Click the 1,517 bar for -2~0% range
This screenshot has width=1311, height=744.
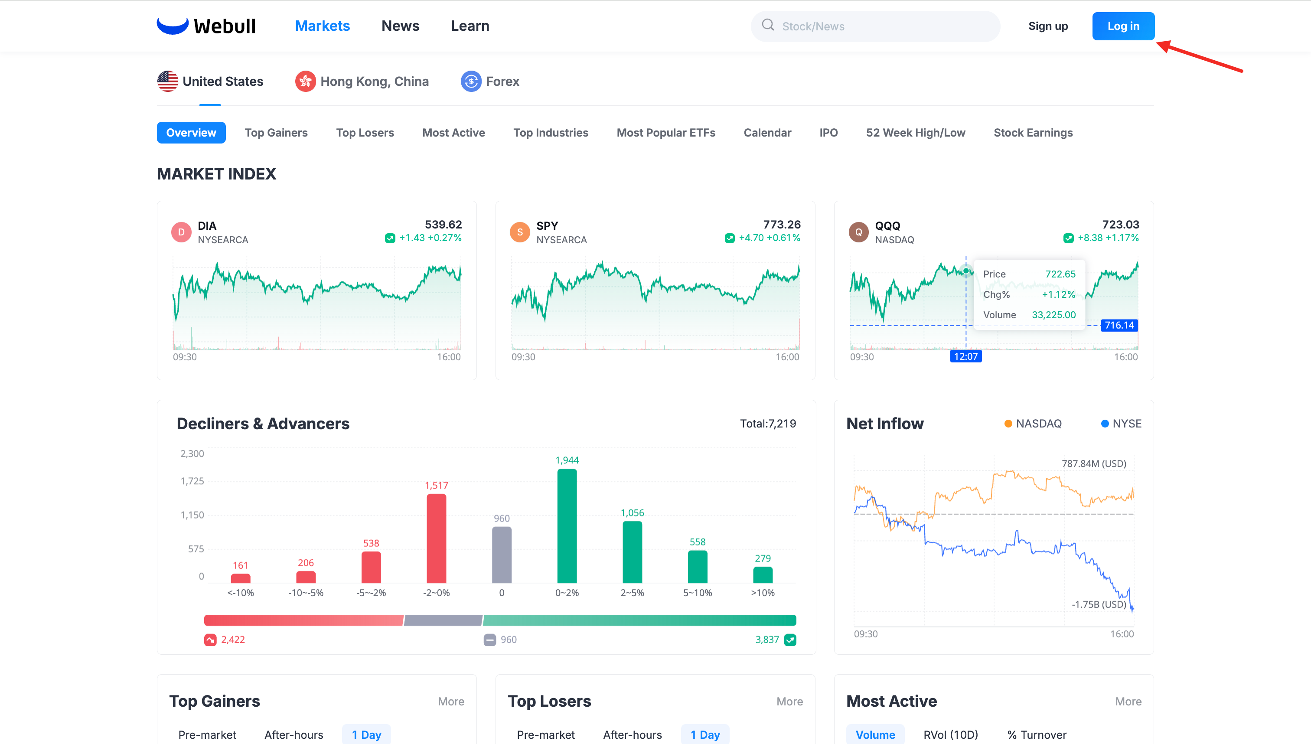tap(436, 538)
